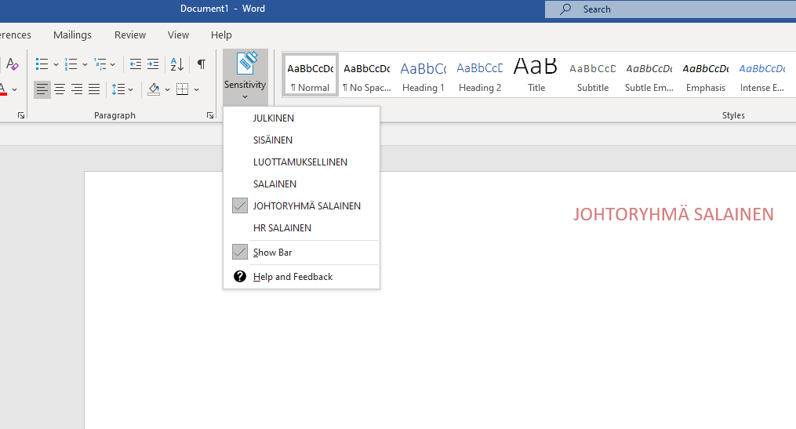Click the Increase Indent icon
This screenshot has height=429, width=796.
coord(153,64)
